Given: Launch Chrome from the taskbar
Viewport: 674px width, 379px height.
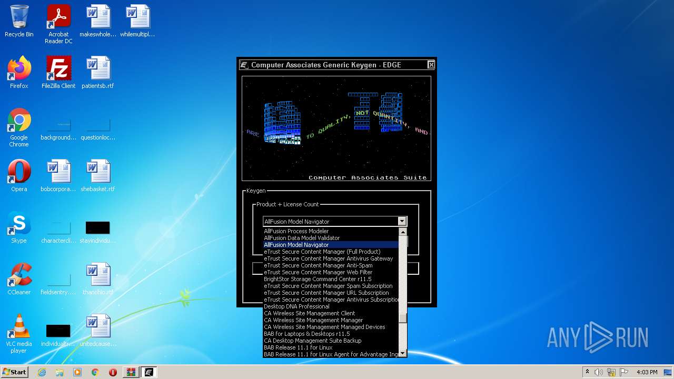Looking at the screenshot, I should tap(95, 372).
